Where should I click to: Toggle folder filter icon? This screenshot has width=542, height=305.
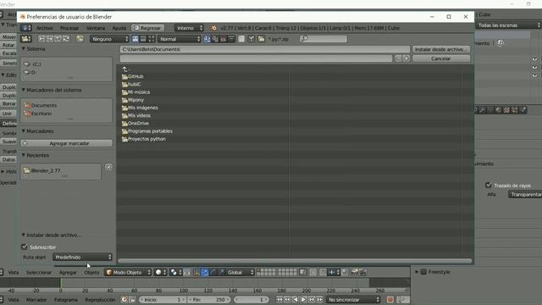tap(262, 39)
